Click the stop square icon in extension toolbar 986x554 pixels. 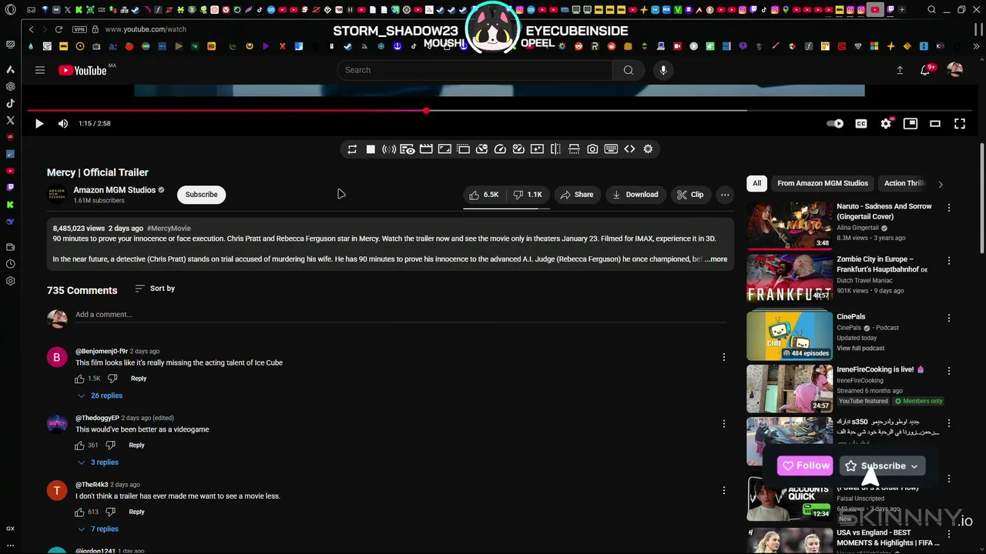(x=371, y=149)
